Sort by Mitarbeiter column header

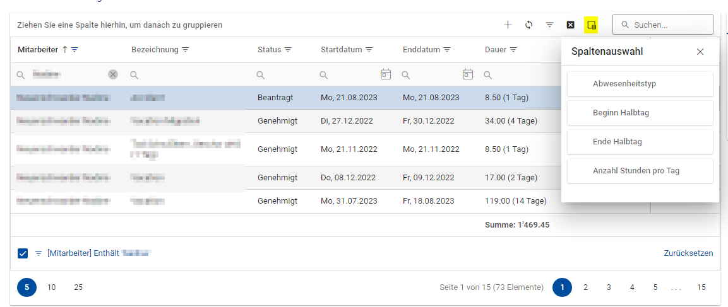[38, 50]
